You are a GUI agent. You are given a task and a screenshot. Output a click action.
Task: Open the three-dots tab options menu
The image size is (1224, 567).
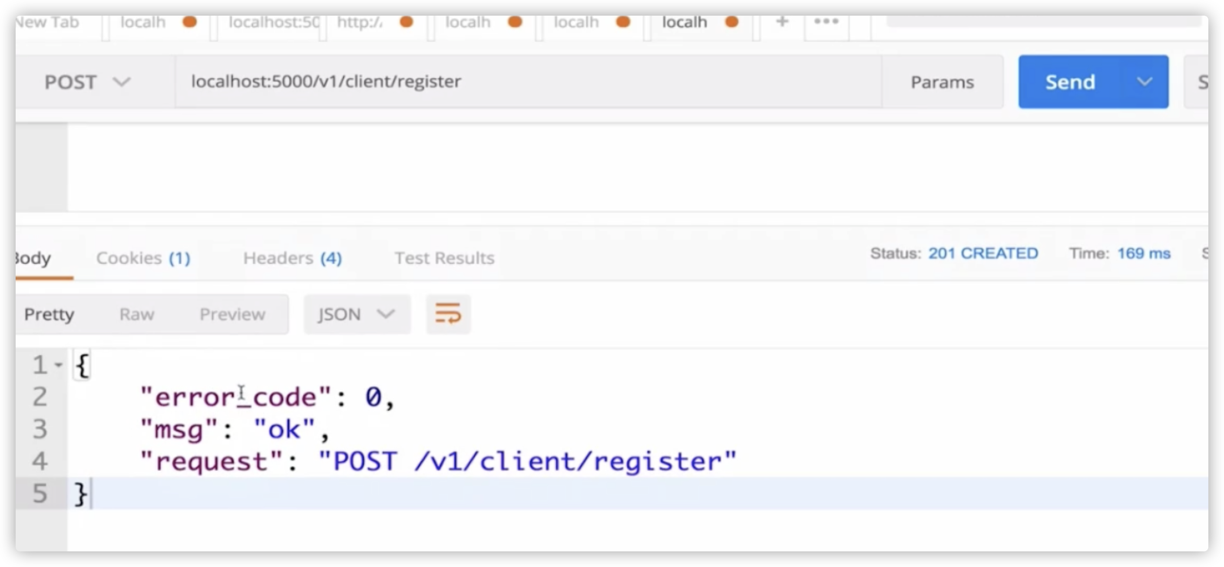tap(826, 22)
